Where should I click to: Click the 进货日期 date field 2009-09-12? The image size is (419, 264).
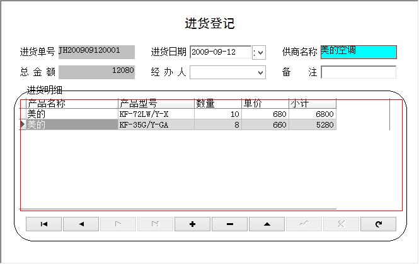pos(221,52)
